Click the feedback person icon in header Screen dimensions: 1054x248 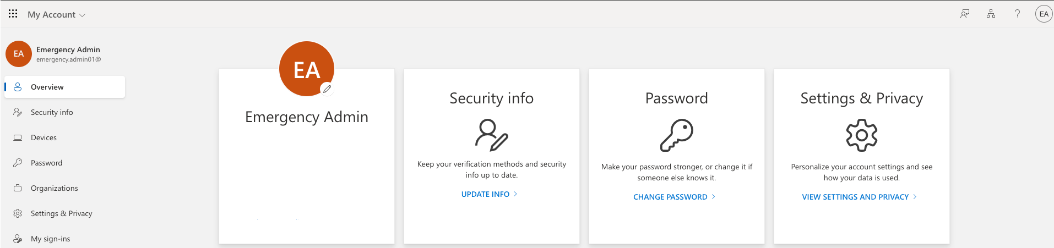(965, 14)
